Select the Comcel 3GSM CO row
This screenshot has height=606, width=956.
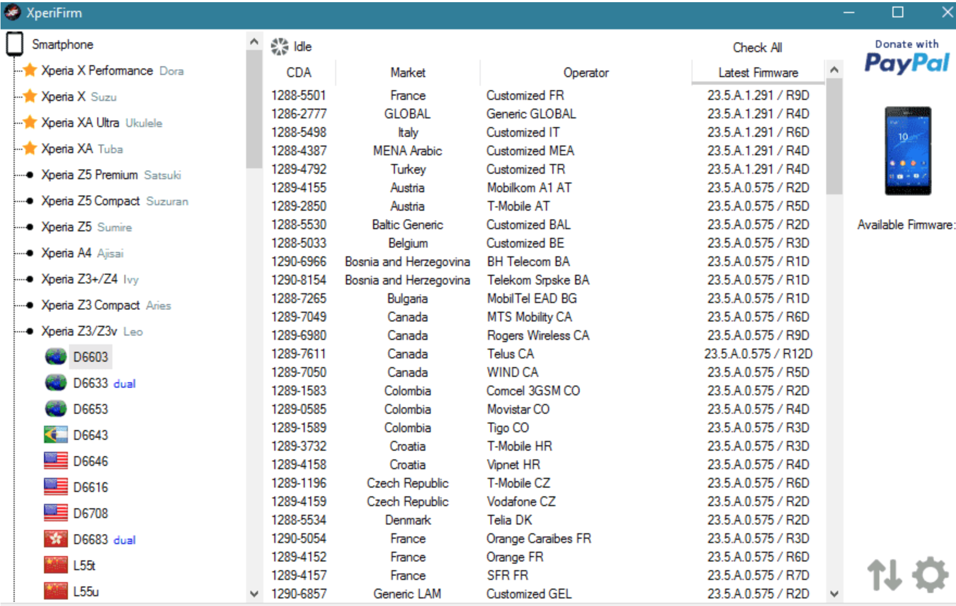tap(545, 391)
